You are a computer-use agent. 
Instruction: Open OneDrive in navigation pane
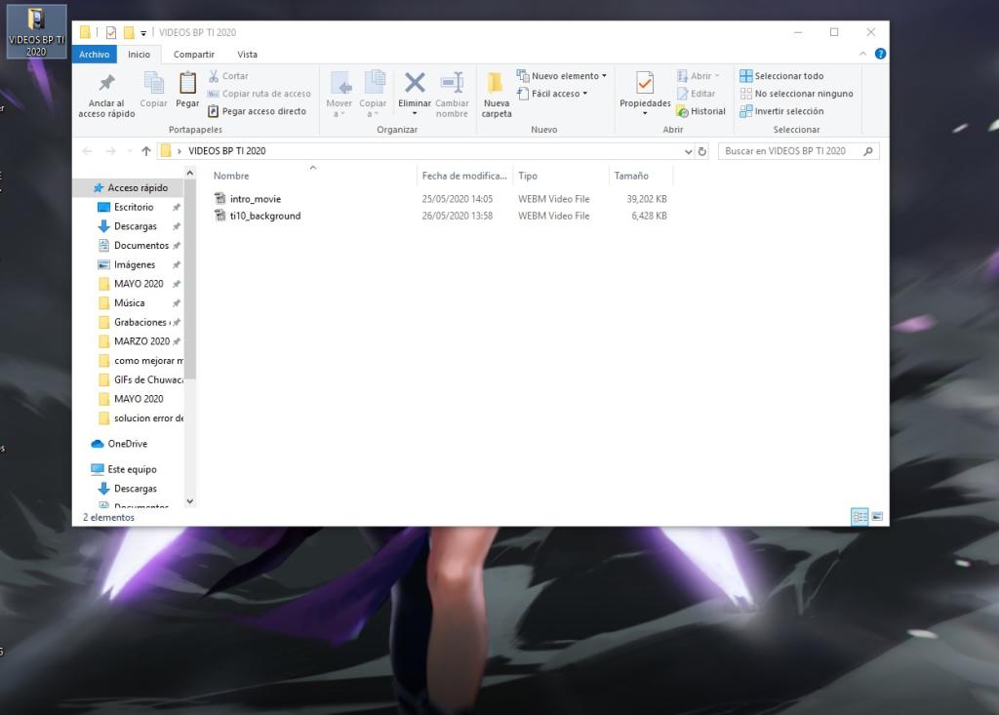click(x=128, y=444)
